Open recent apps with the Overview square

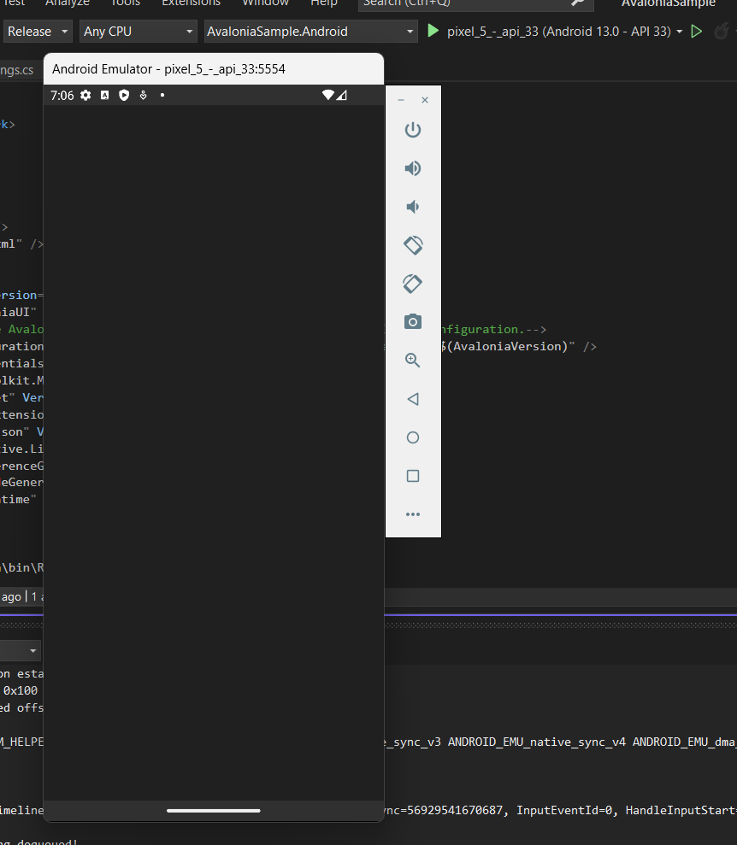click(413, 476)
